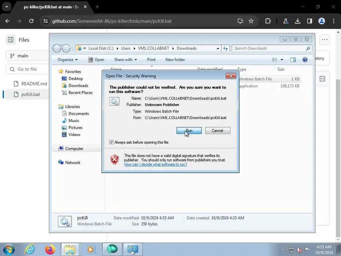The height and width of the screenshot is (256, 341).
Task: Open the address bar history dropdown
Action: click(218, 49)
